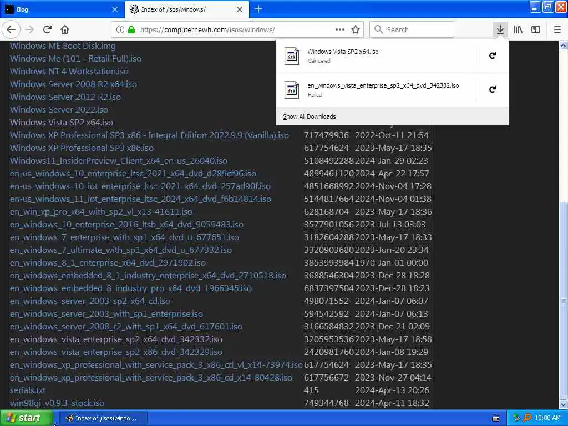Open a new browser tab
Viewport: 568px width, 426px height.
258,9
